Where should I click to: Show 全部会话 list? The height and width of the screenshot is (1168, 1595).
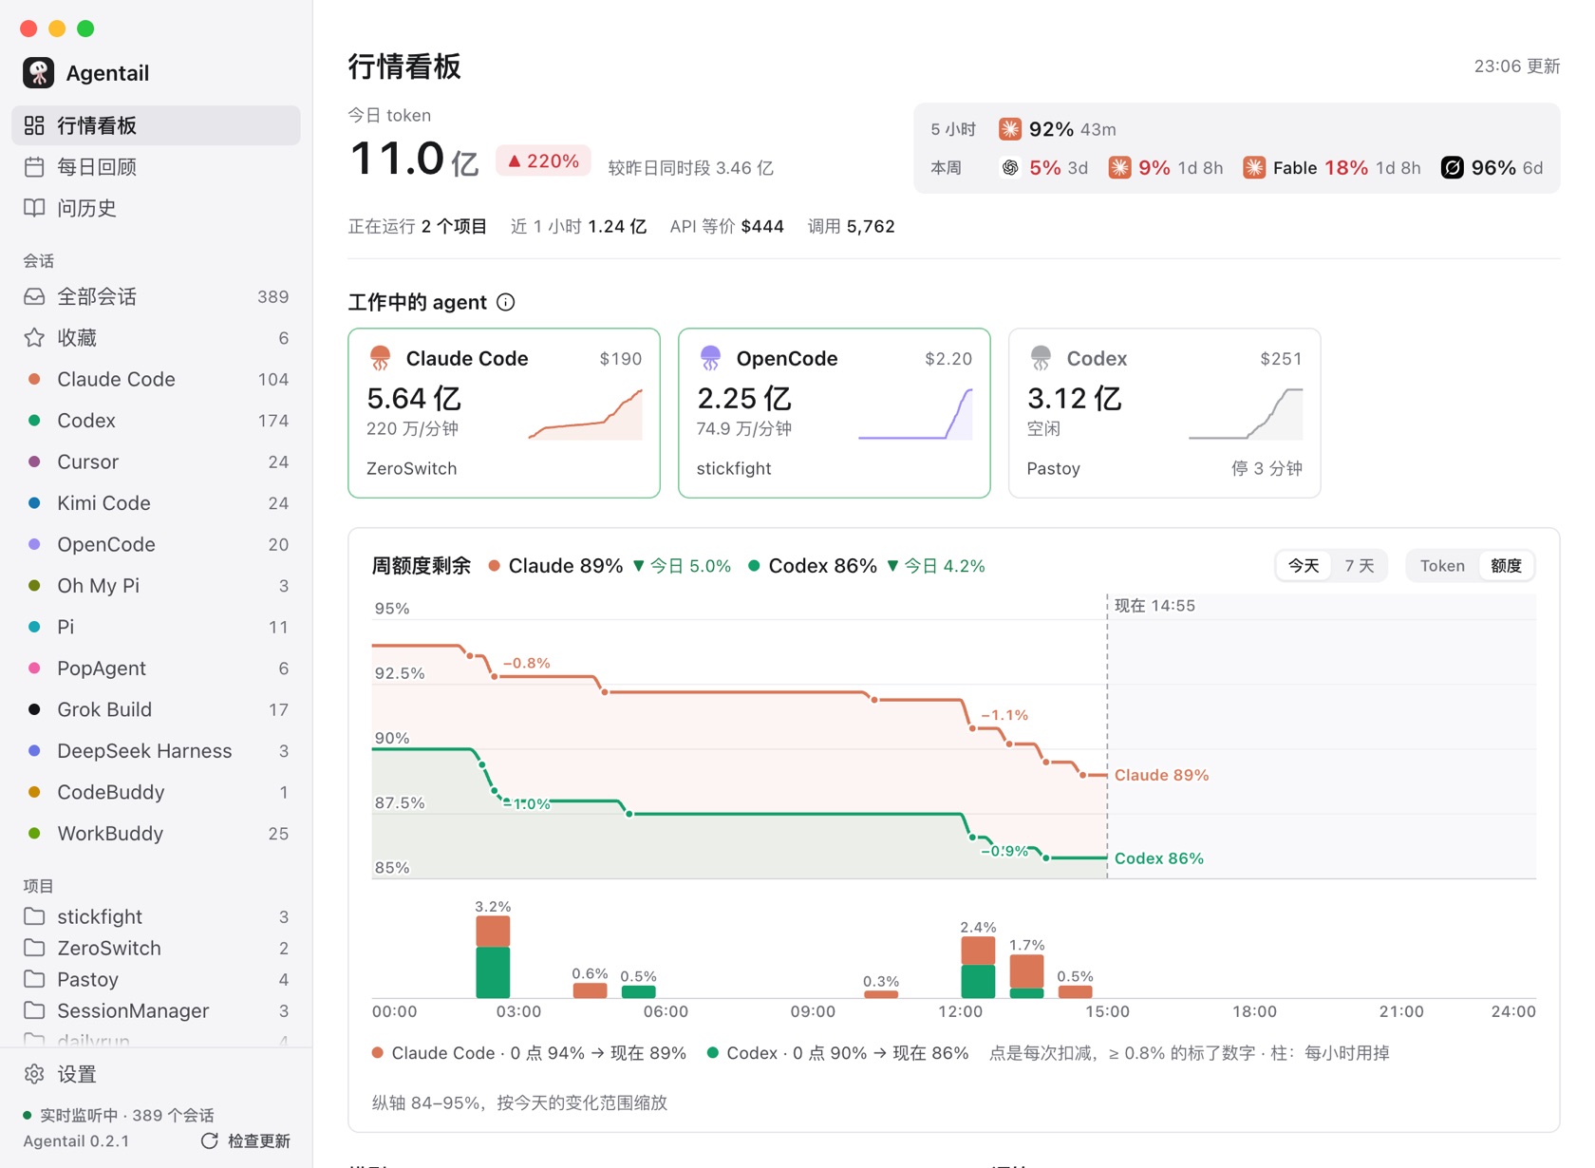coord(156,296)
